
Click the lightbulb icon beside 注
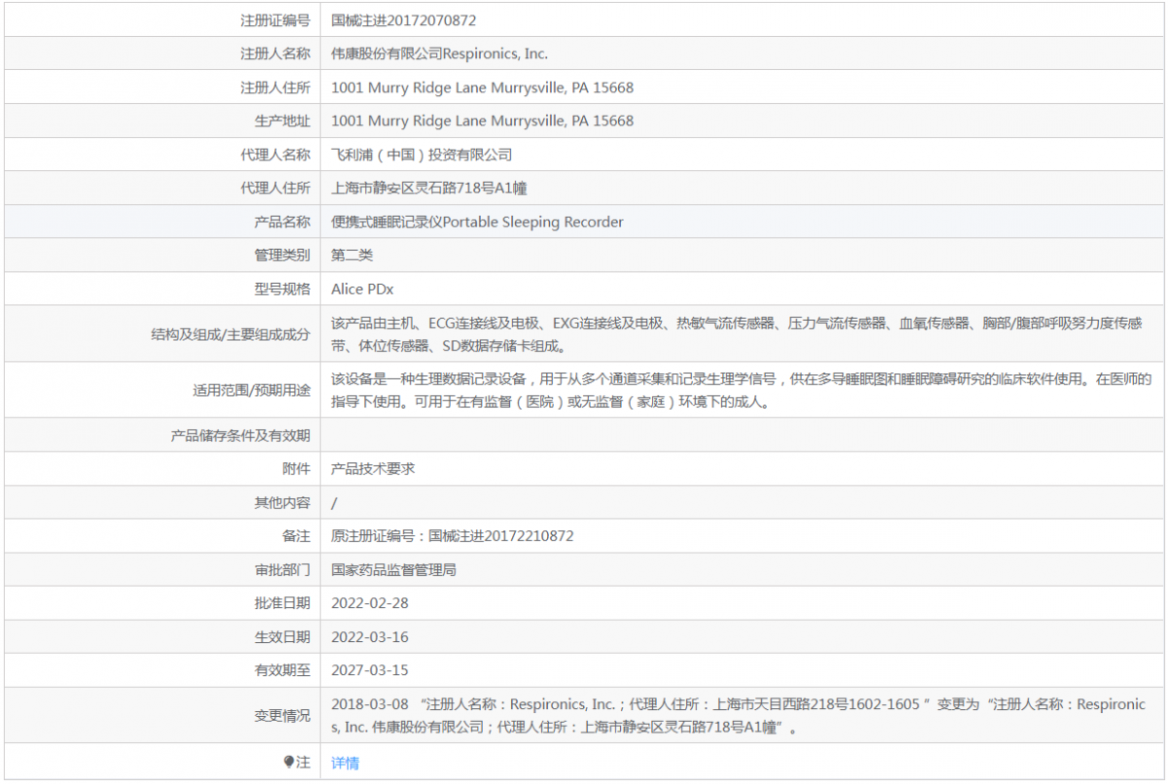[x=289, y=763]
